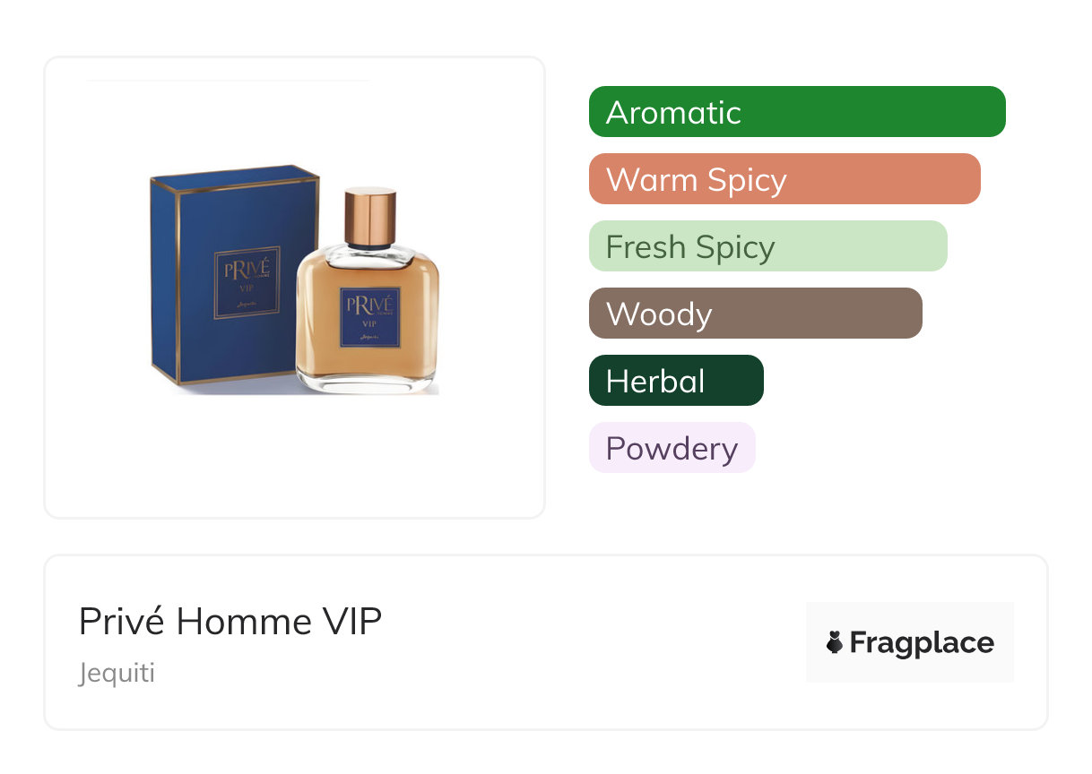This screenshot has height=774, width=1092.
Task: Click the faint line atop the image card
Action: [228, 81]
